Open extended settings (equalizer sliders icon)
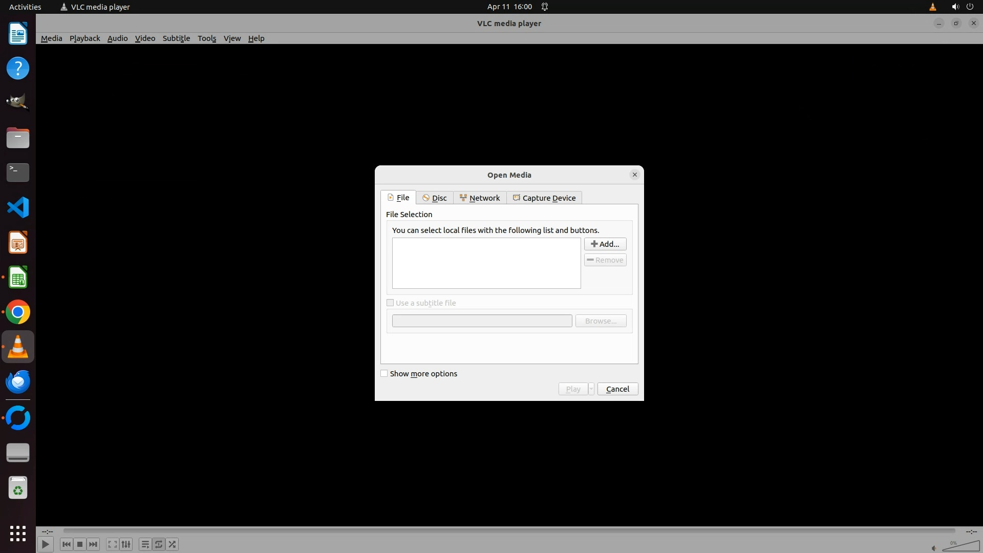Viewport: 983px width, 553px height. (x=126, y=544)
